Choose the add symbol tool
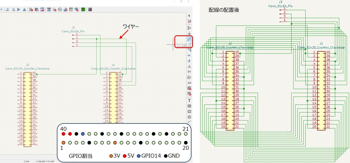Viewport: 350px width, 163px height. (x=190, y=28)
